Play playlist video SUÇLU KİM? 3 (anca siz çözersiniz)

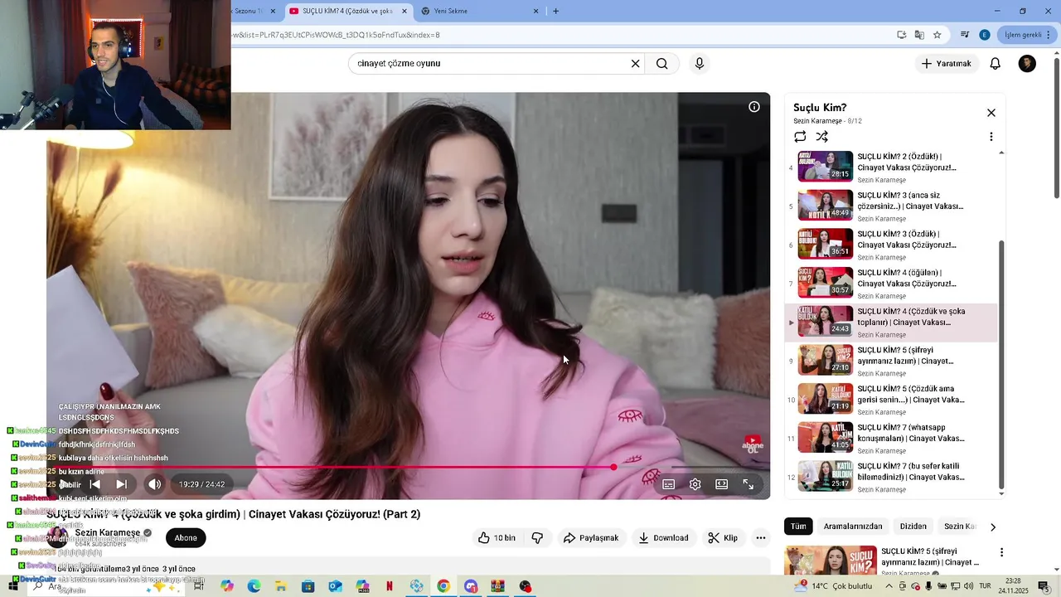(891, 206)
